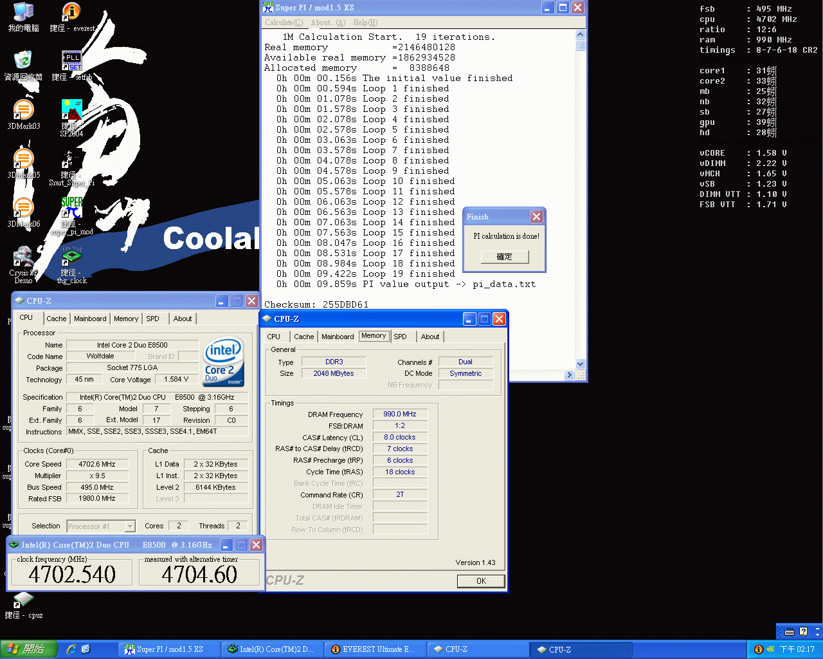
Task: Click Super PI vertical scrollbar up arrow
Action: [581, 35]
